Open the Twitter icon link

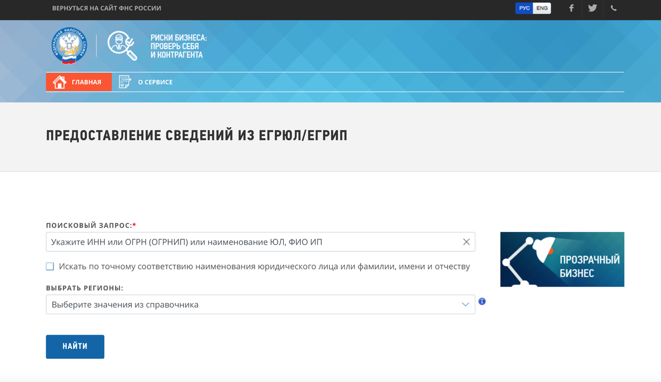pyautogui.click(x=592, y=8)
